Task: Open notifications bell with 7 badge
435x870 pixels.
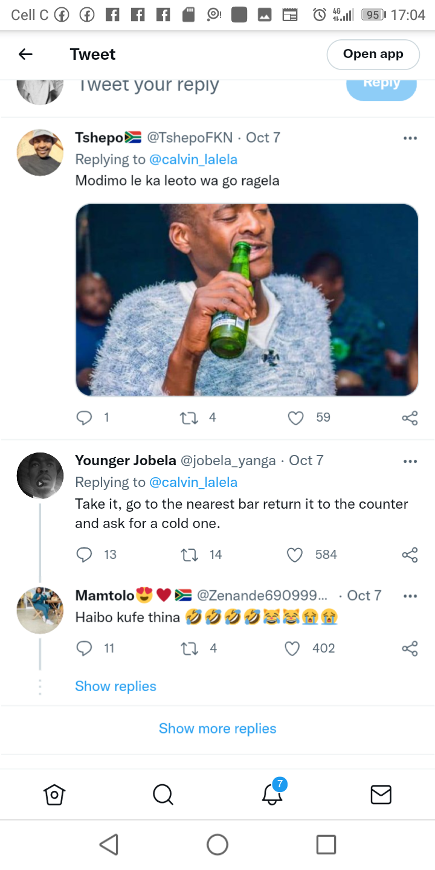Action: coord(273,792)
